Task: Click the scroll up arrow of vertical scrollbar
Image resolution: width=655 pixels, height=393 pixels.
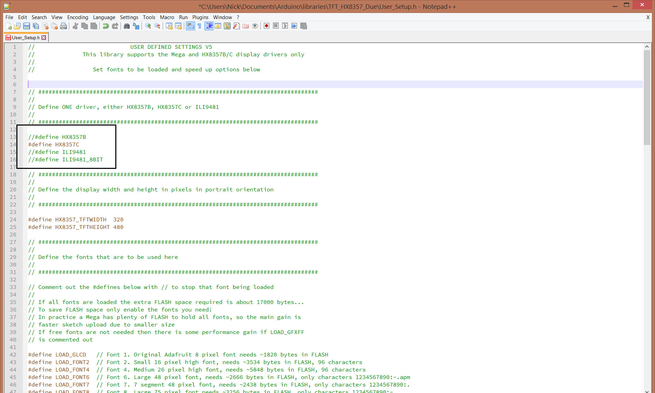Action: point(647,47)
